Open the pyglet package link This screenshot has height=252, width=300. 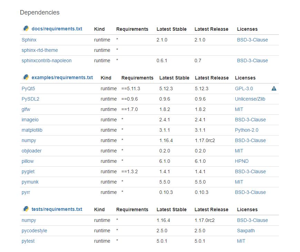28,171
